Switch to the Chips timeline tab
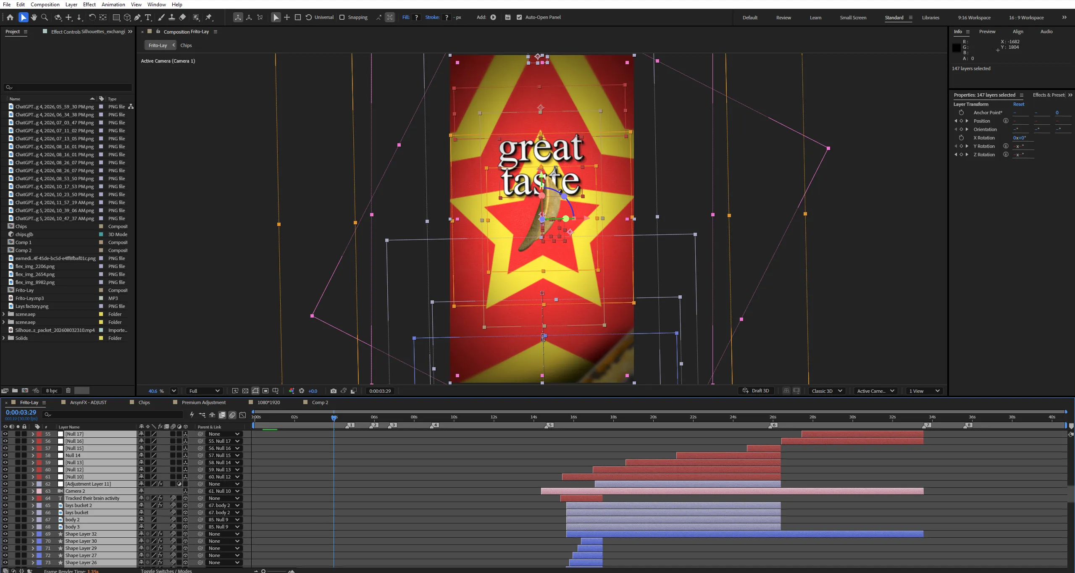The width and height of the screenshot is (1075, 573). tap(144, 402)
